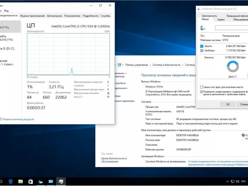Open Службы tab in Task Manager

pyautogui.click(x=105, y=16)
